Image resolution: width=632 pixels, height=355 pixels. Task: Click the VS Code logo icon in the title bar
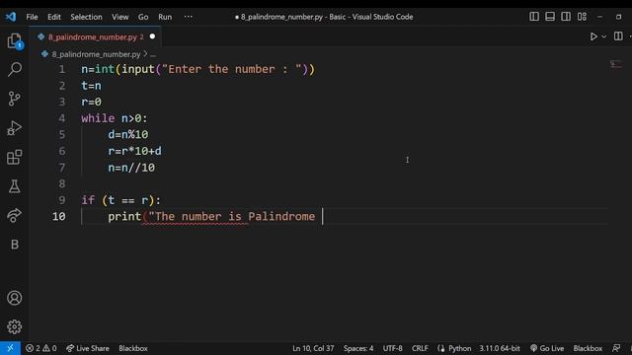(11, 17)
